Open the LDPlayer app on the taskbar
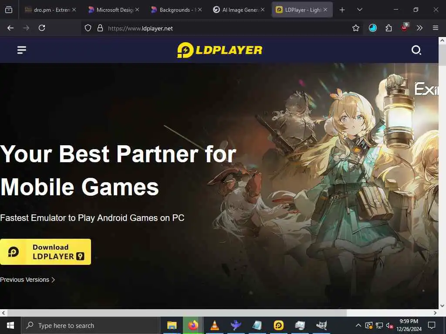Screen dimensions: 446x334 tap(278, 325)
